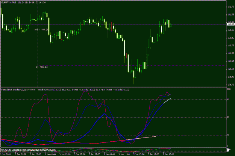Click the 3 Jan 15:00 time label
Viewport: 235px width, 156px height.
tap(154, 154)
